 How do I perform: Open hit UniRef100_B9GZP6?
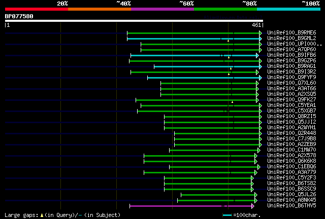pyautogui.click(x=291, y=61)
